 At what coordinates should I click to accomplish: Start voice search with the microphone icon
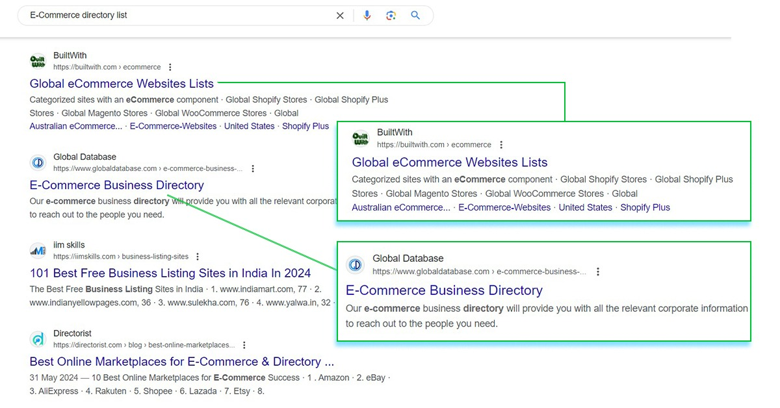pyautogui.click(x=367, y=16)
